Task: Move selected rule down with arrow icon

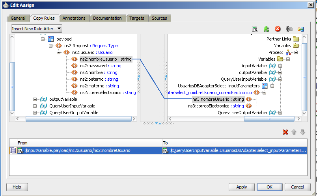Action: 302,132
